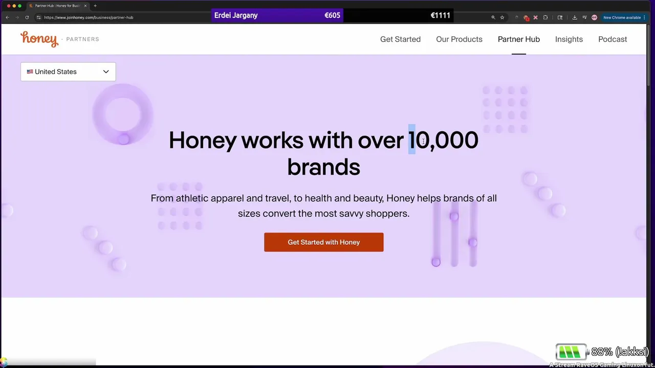The height and width of the screenshot is (368, 655).
Task: Open the Get Started nav item
Action: click(400, 39)
